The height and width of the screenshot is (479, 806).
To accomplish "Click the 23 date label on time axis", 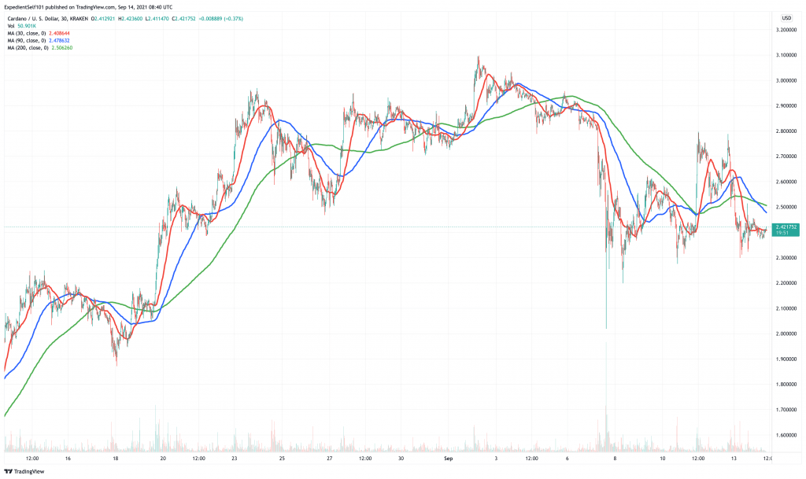I will tap(235, 459).
